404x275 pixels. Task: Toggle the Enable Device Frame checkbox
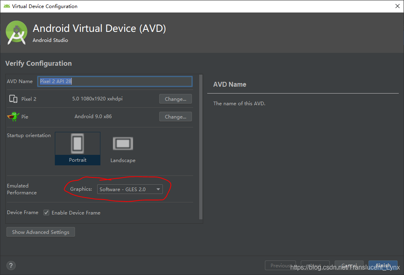point(46,212)
